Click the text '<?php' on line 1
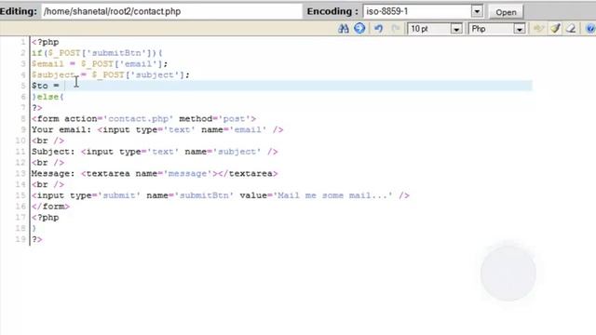 [x=46, y=42]
